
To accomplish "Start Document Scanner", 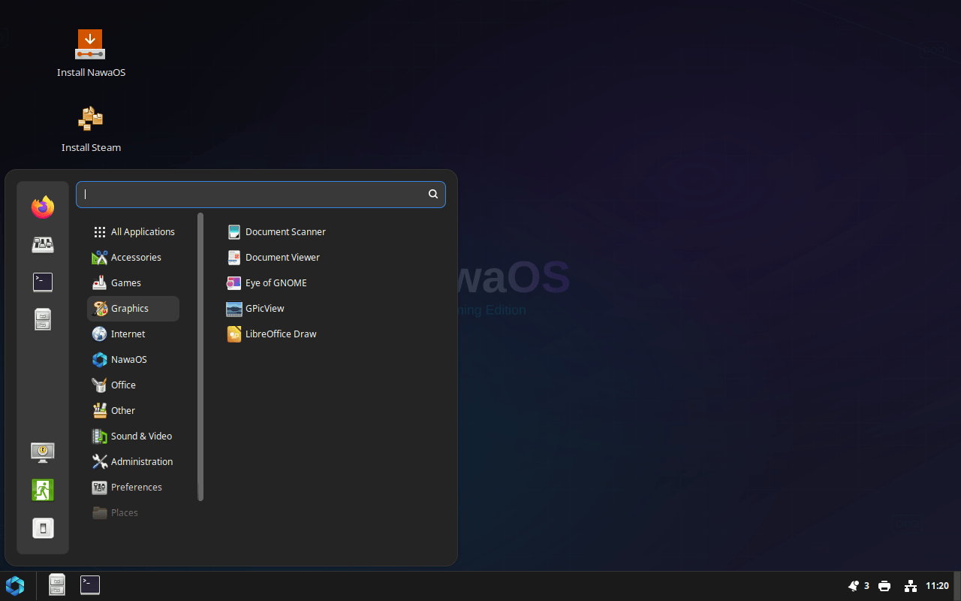I will point(285,231).
